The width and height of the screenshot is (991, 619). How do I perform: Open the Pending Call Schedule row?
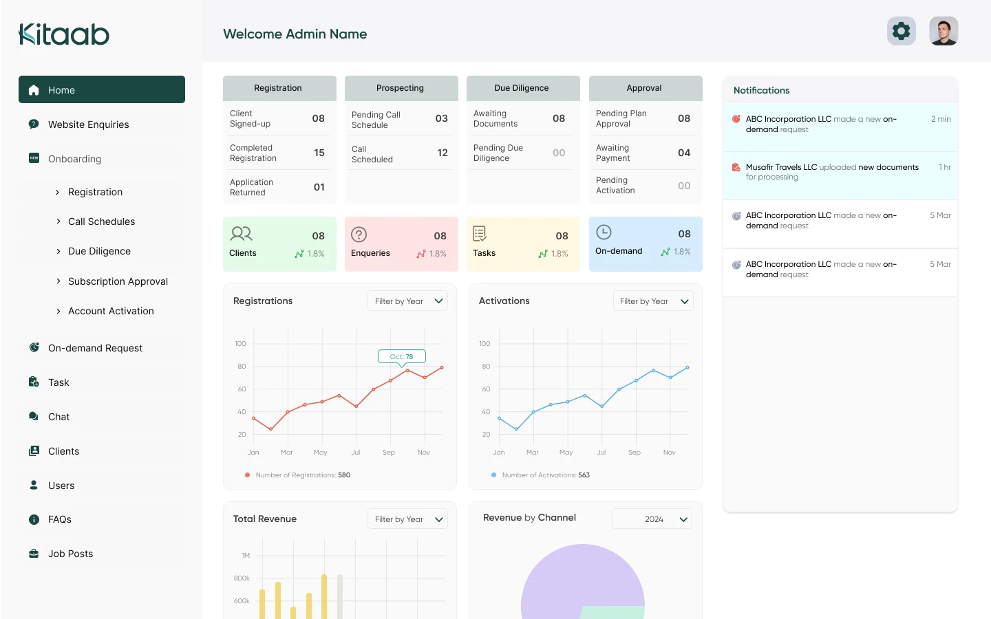[x=401, y=119]
